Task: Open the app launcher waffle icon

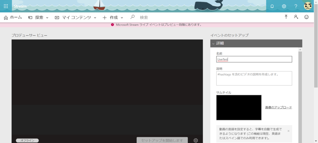Action: coord(6,6)
